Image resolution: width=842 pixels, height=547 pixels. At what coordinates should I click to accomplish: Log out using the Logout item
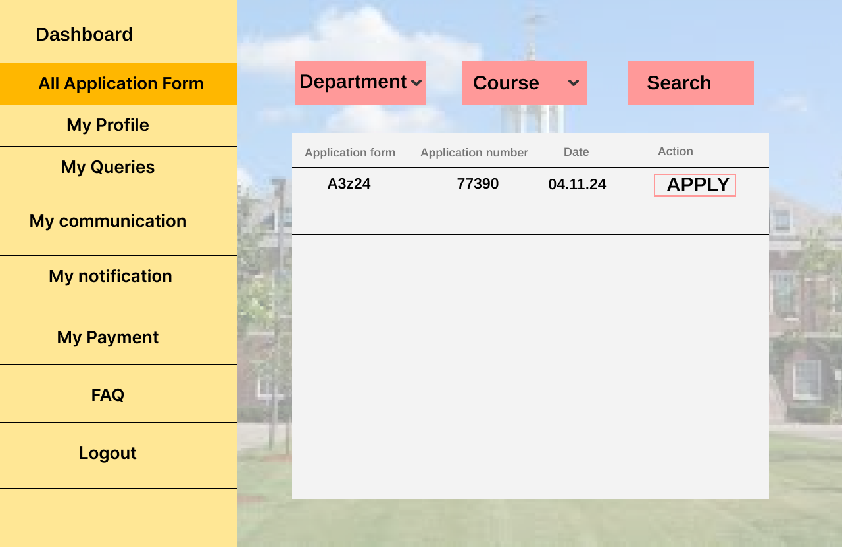coord(108,453)
